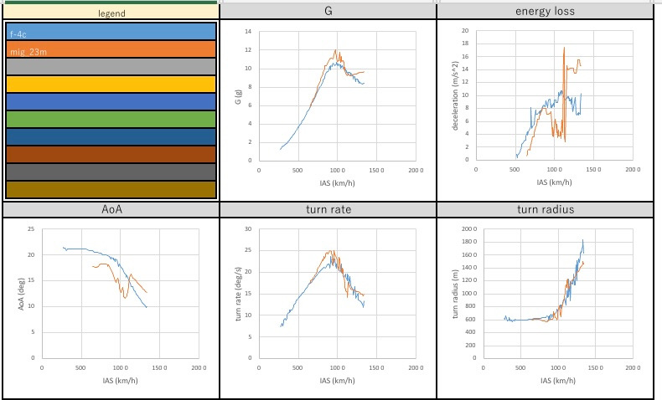Click the 'G' chart title cell
The image size is (662, 400).
(328, 10)
